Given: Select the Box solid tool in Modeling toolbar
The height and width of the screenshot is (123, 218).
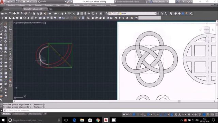Looking at the screenshot, I should click(6, 18).
